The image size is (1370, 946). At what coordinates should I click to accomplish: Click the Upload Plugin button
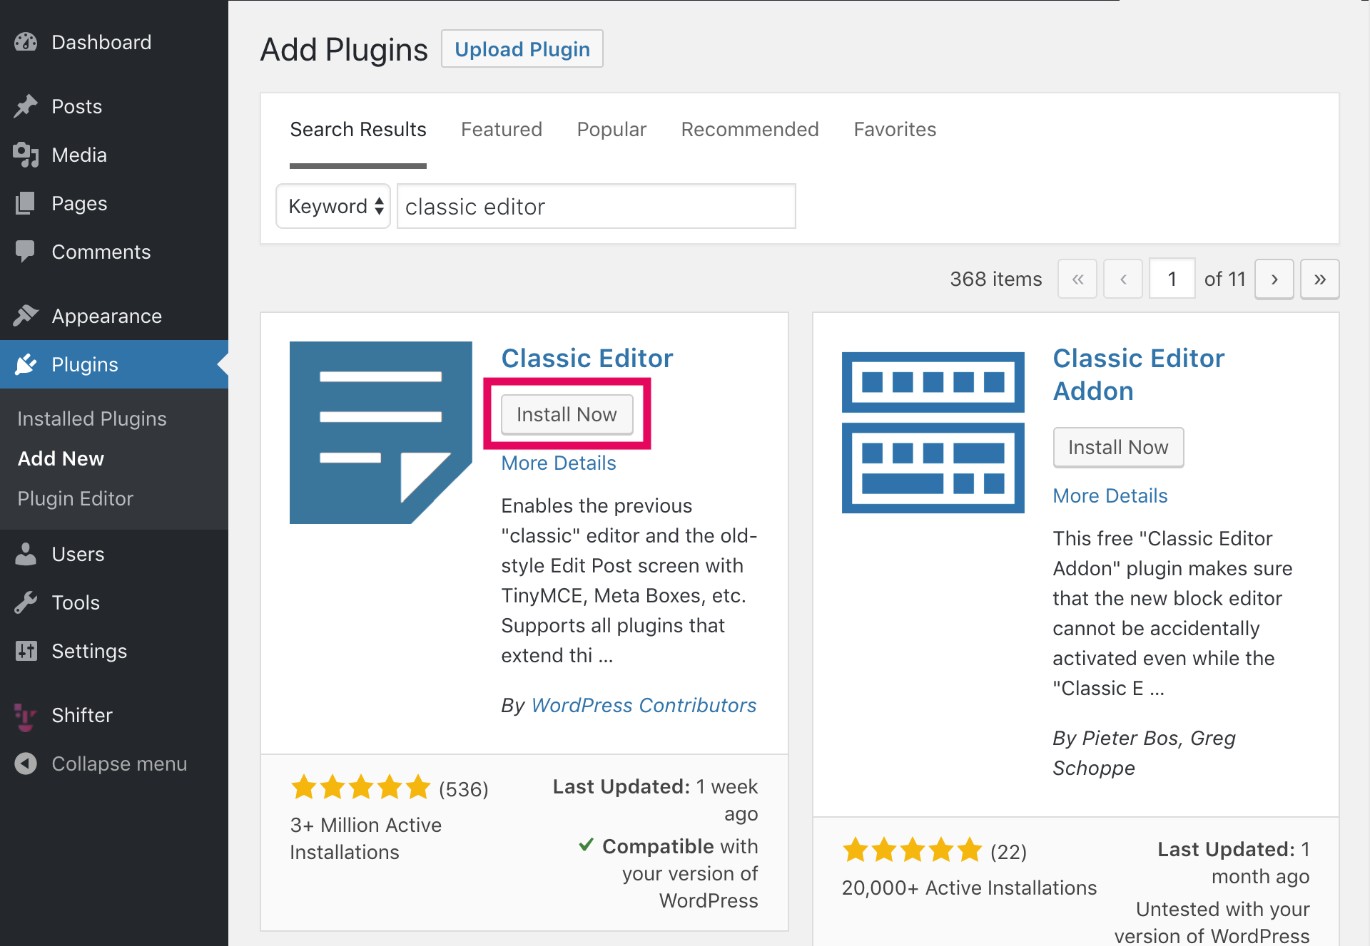(x=522, y=49)
